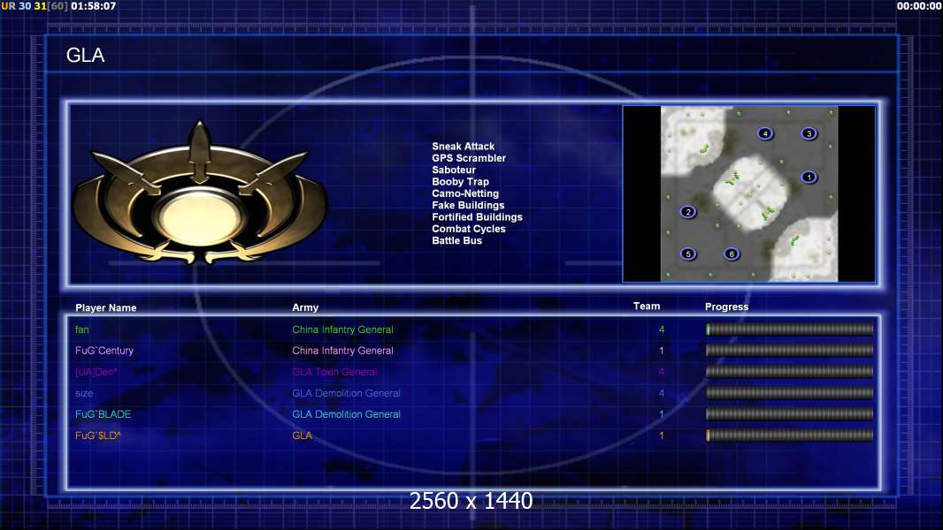Click FuG`Century's China Infantry General army

343,351
